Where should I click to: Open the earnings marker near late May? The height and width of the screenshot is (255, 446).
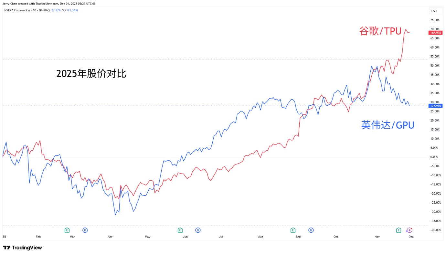pyautogui.click(x=180, y=230)
